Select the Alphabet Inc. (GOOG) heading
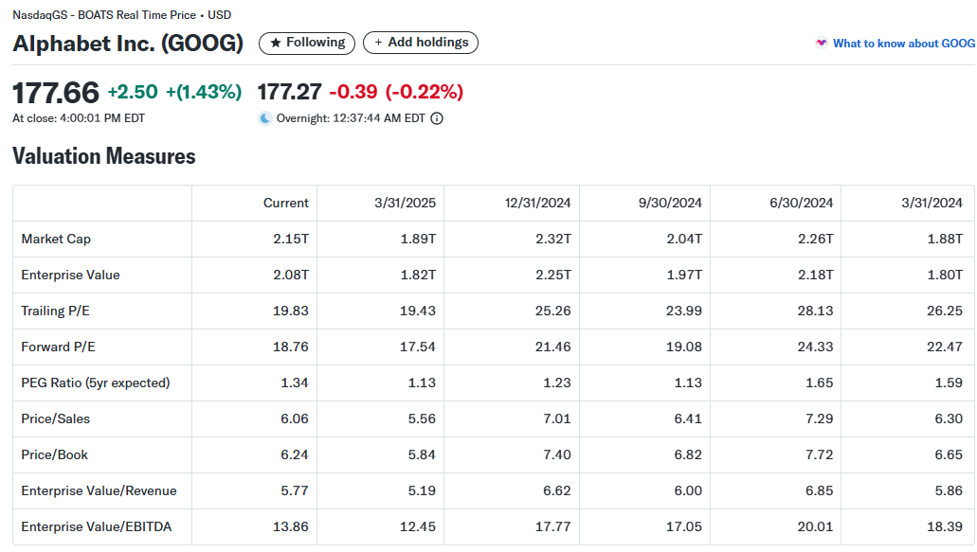Viewport: 977px width, 552px height. [x=128, y=43]
